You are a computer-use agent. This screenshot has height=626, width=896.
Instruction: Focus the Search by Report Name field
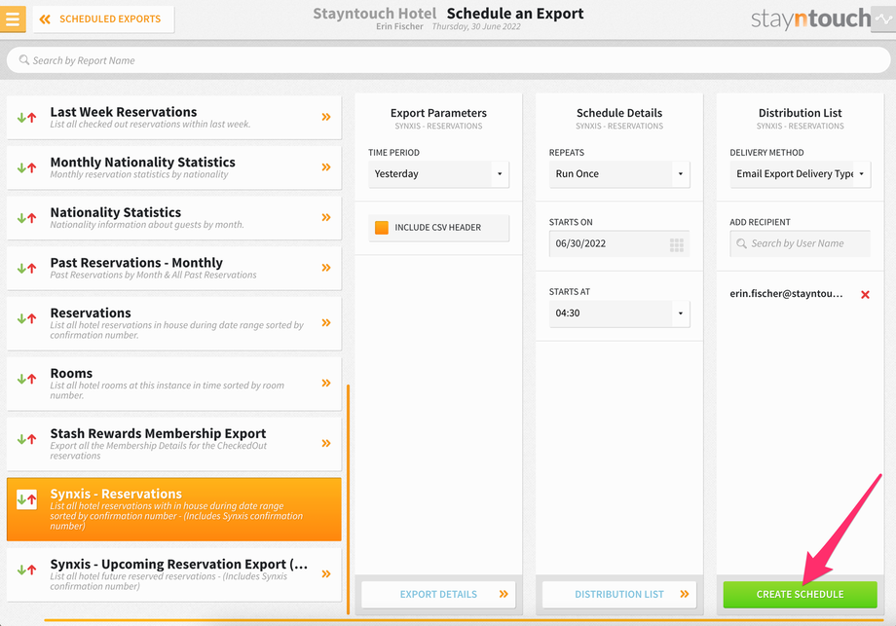coord(448,60)
